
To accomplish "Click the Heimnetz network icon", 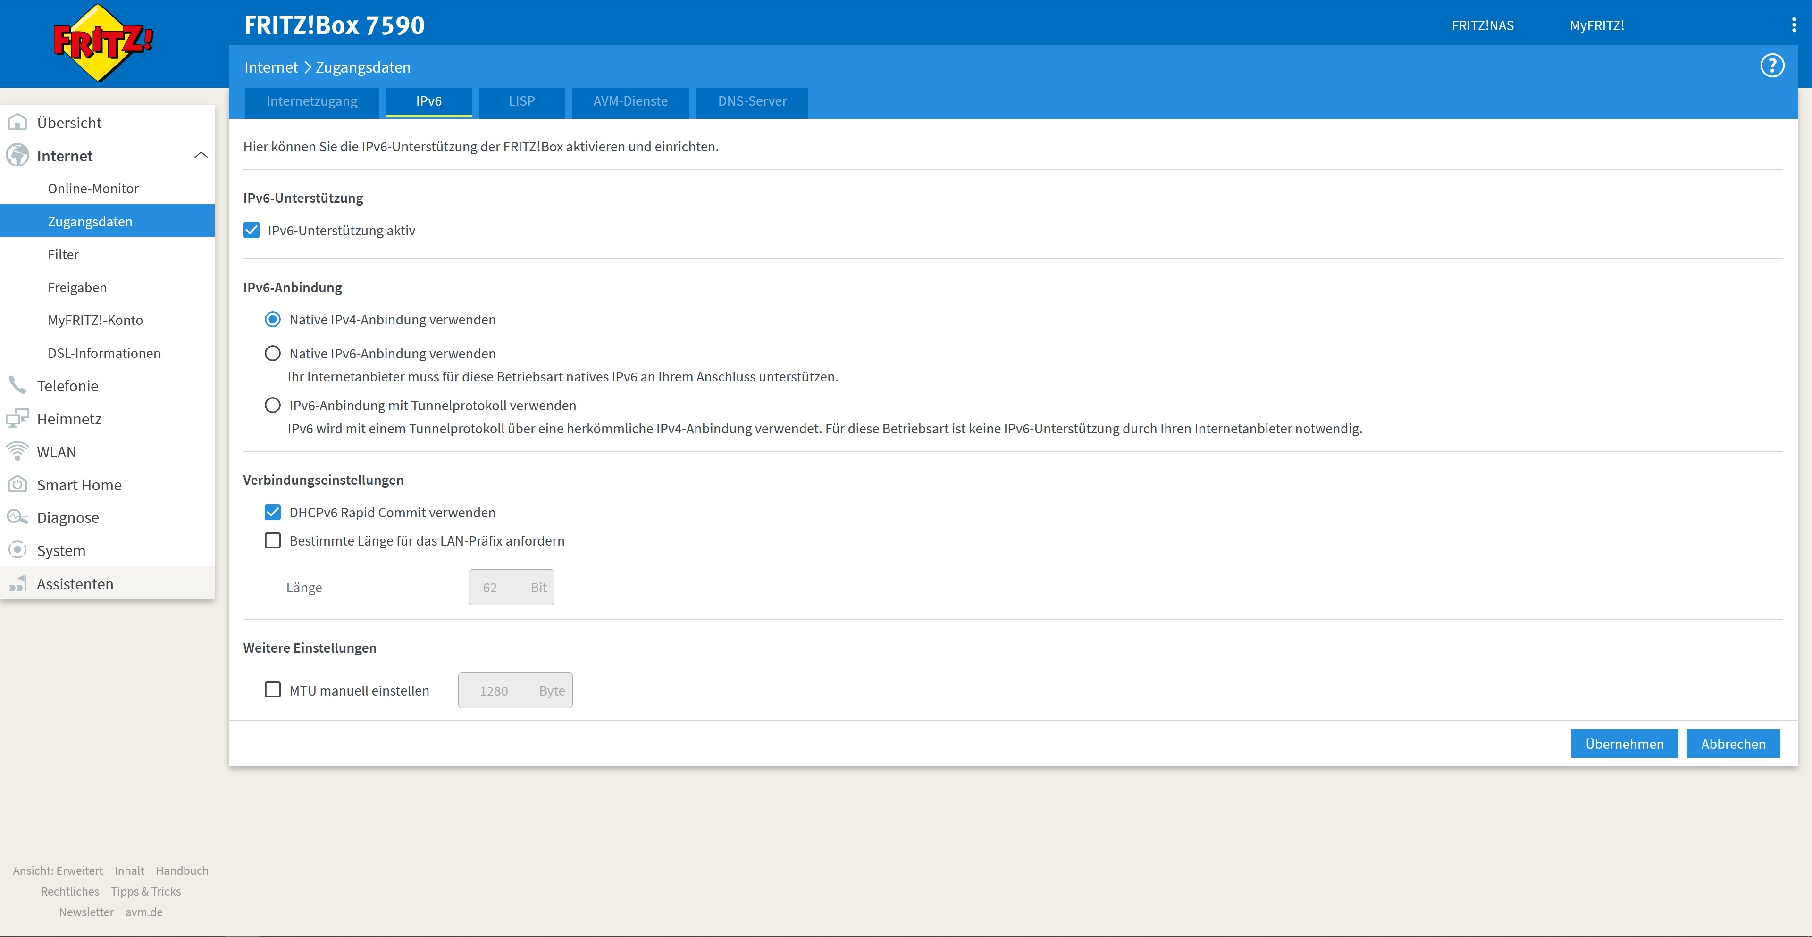I will pyautogui.click(x=17, y=418).
